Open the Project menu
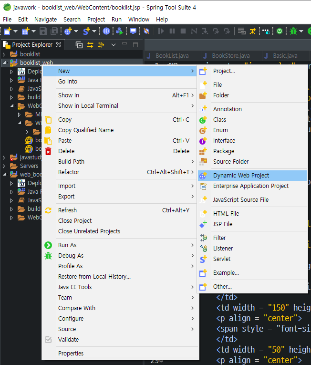Screen dimensions: 311x365 point(96,19)
